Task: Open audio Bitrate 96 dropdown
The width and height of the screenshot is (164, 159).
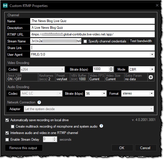Action: tap(104, 93)
